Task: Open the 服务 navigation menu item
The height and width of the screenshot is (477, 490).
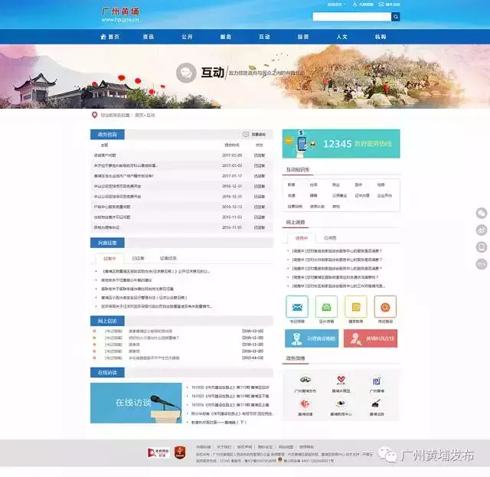Action: click(225, 36)
